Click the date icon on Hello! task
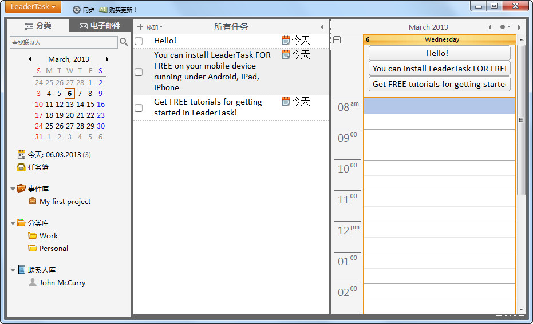 coord(286,40)
